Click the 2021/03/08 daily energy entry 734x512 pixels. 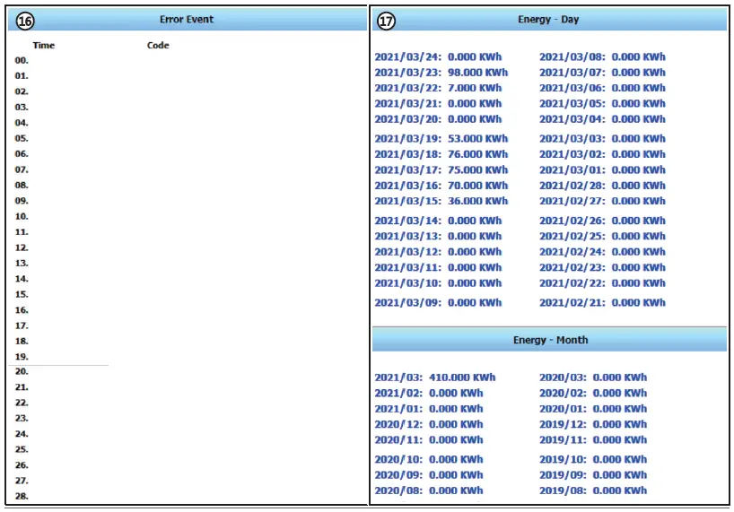(x=602, y=57)
